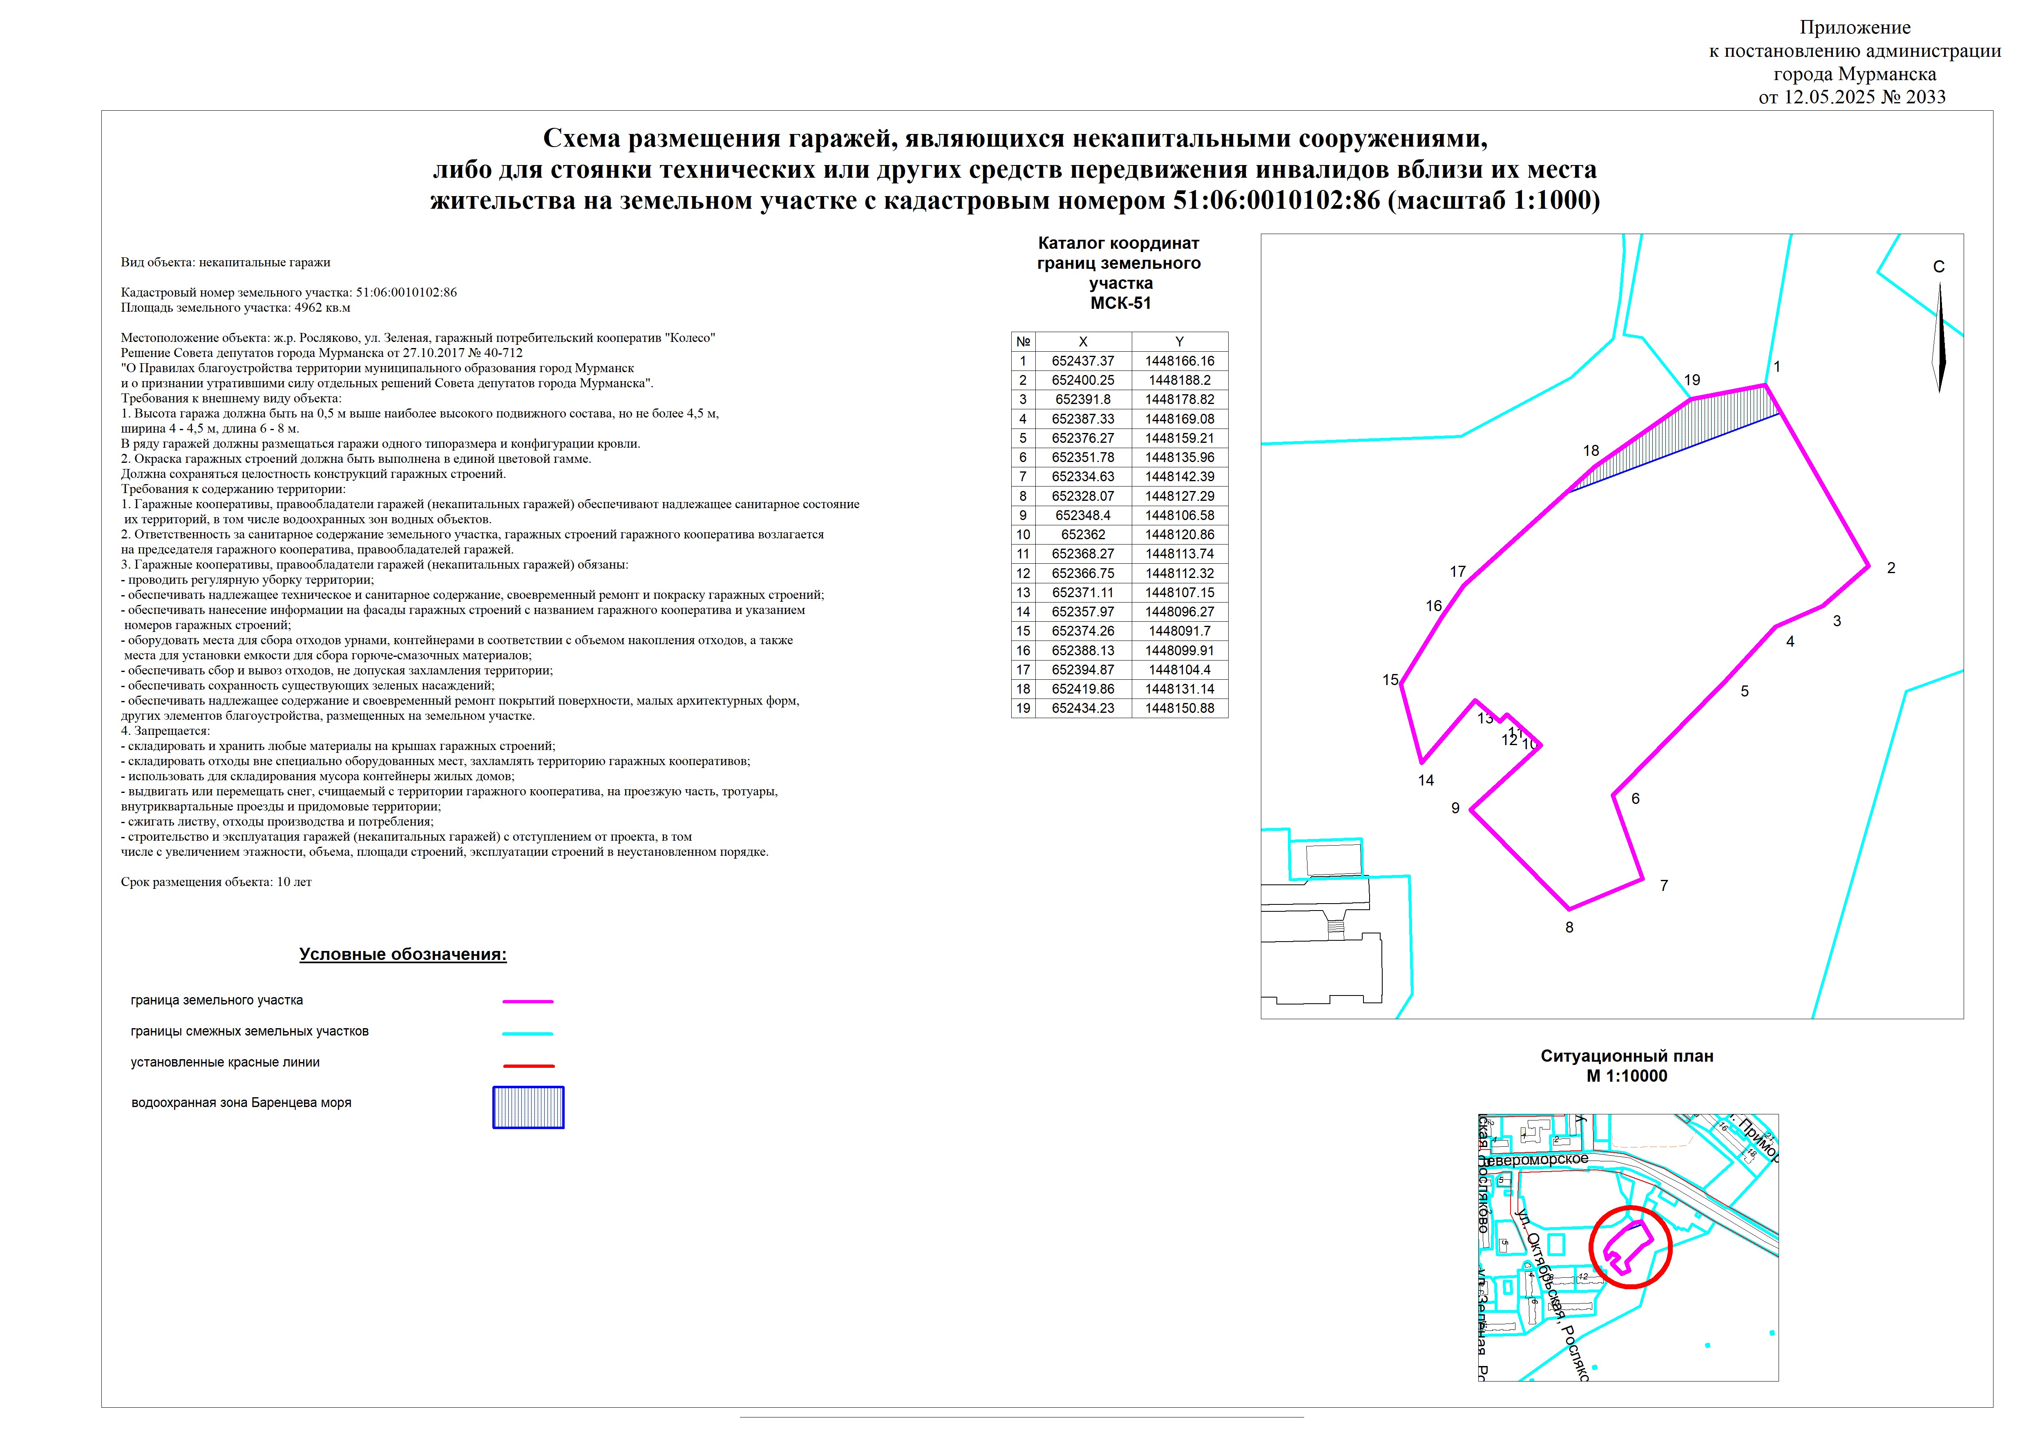2027x1433 pixels.
Task: Click table cell with value 652437.37
Action: pos(1082,361)
